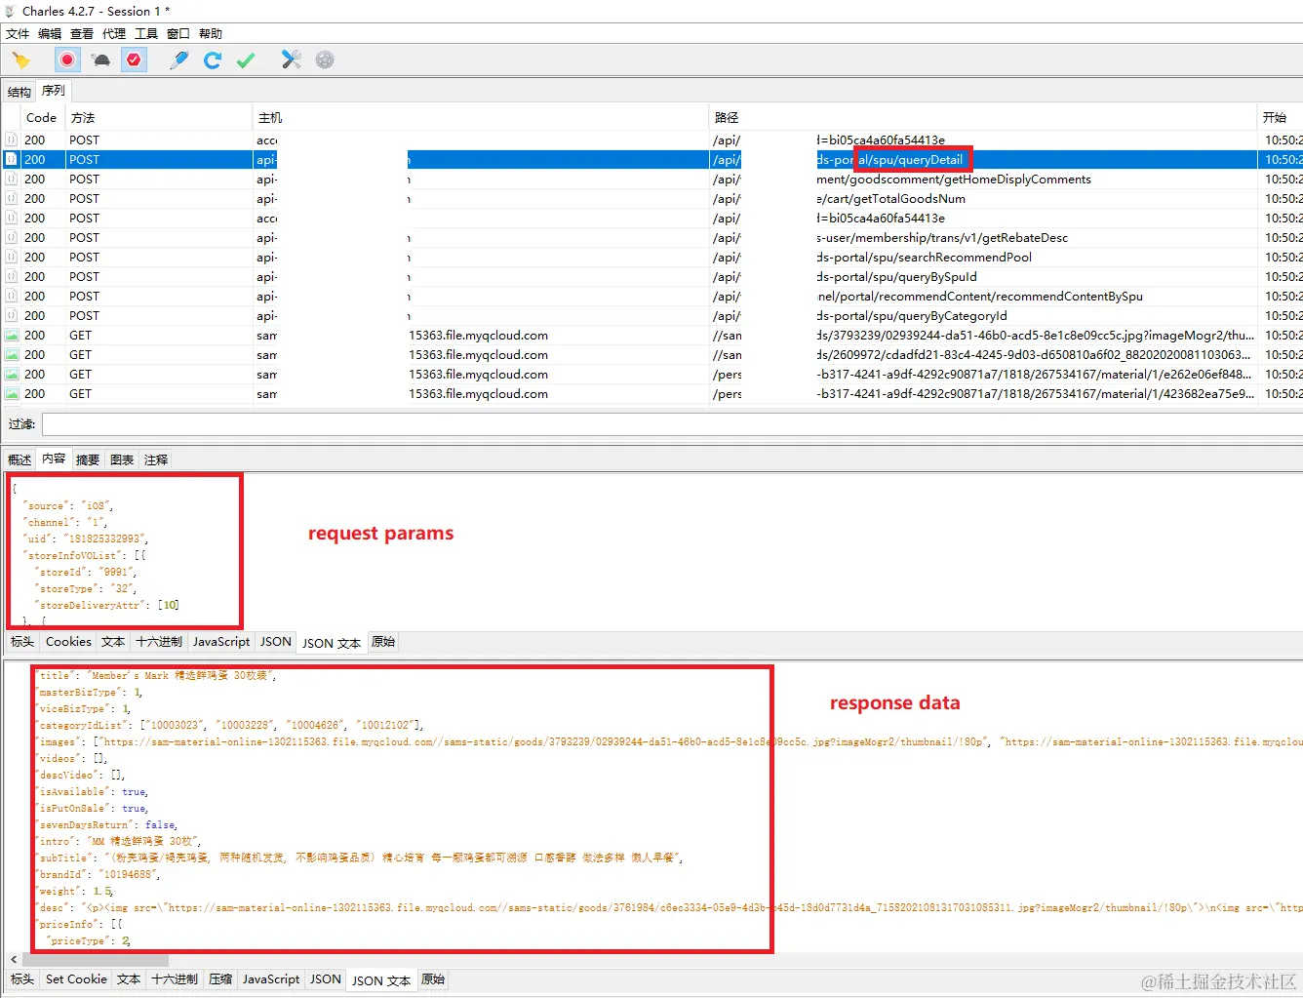
Task: Open the Tools wrench-and-screwdriver icon
Action: (292, 60)
